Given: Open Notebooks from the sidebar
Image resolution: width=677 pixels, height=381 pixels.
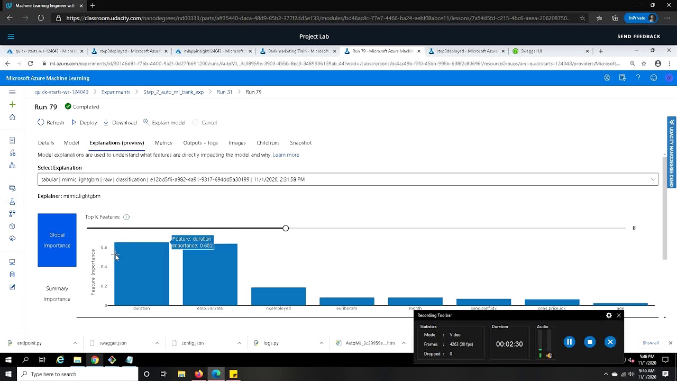Looking at the screenshot, I should click(12, 140).
